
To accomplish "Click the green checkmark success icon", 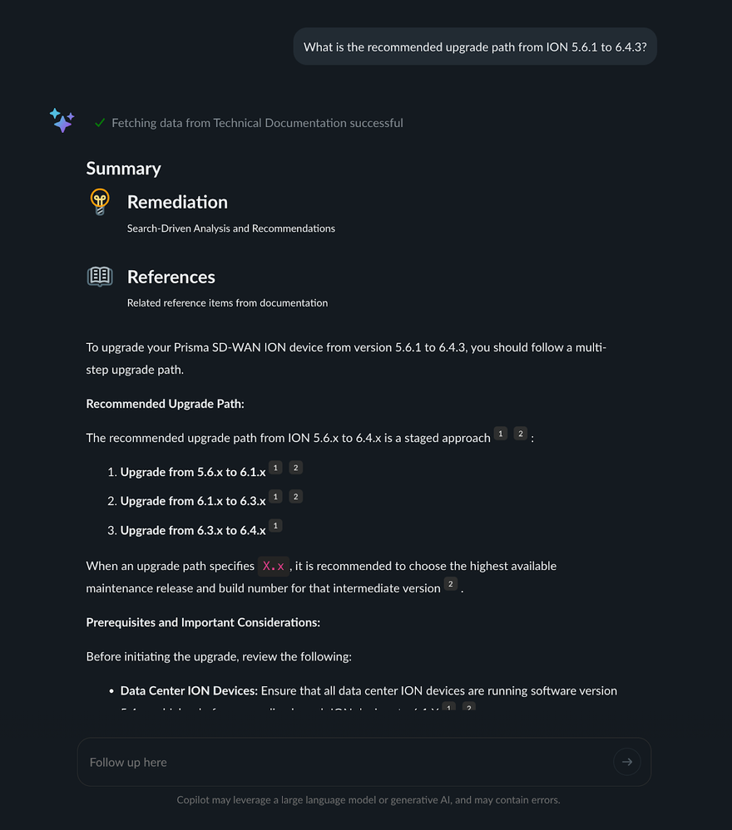I will (x=100, y=122).
